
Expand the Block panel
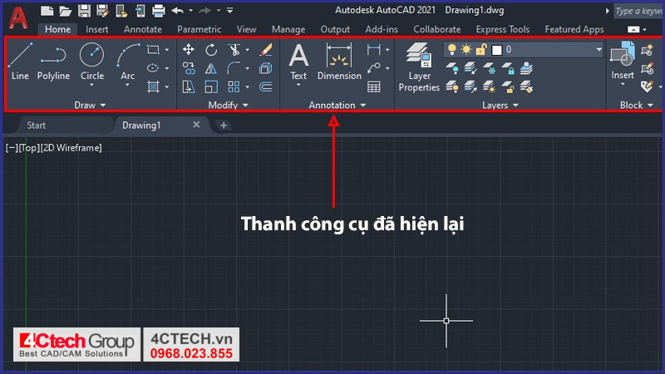636,106
